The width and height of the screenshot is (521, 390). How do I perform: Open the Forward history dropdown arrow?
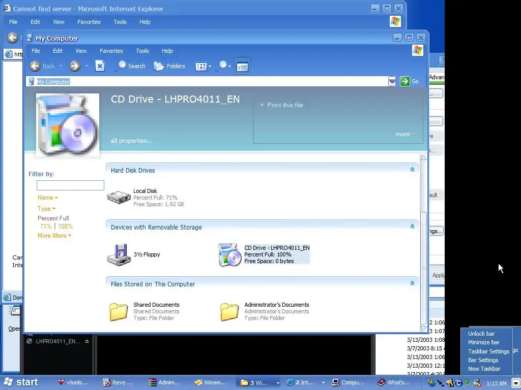coord(86,66)
